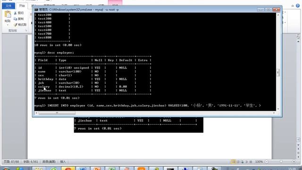This screenshot has height=170, width=302.
Task: Click the INSERT INTO employee command line
Action: 148,105
